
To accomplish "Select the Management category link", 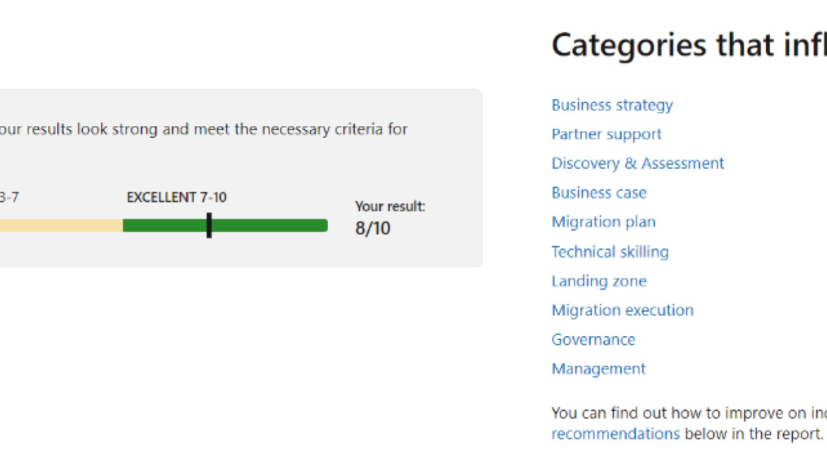I will coord(598,369).
